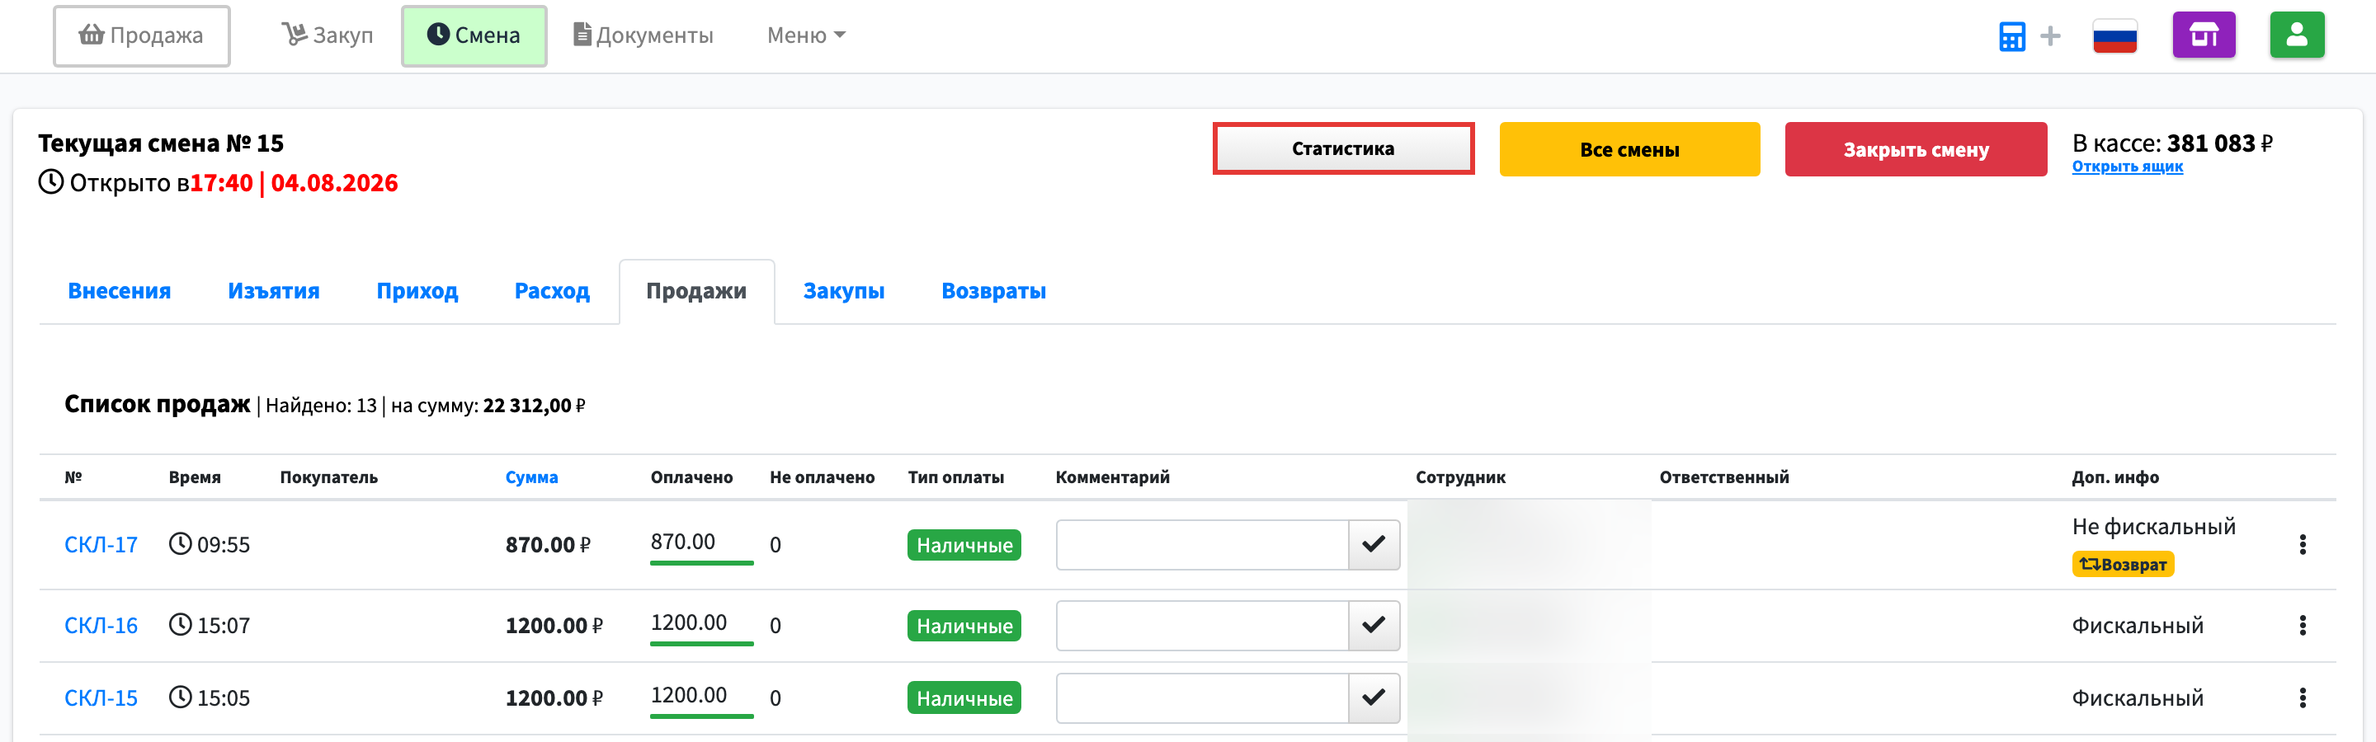Open the Документы section

pos(643,35)
